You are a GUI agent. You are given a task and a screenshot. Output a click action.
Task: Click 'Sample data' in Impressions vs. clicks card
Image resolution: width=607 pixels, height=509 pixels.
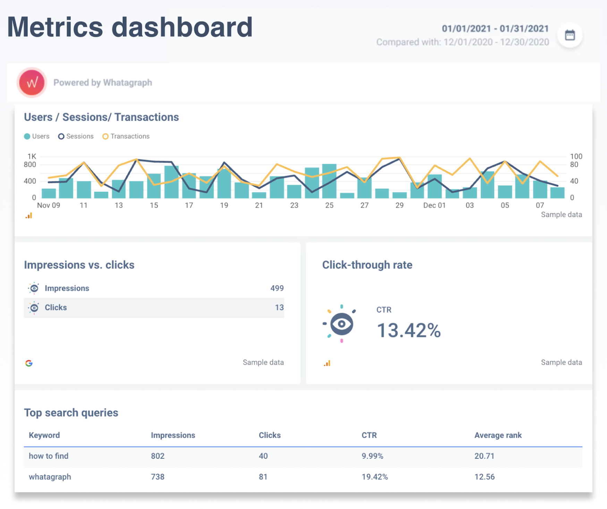pyautogui.click(x=263, y=362)
